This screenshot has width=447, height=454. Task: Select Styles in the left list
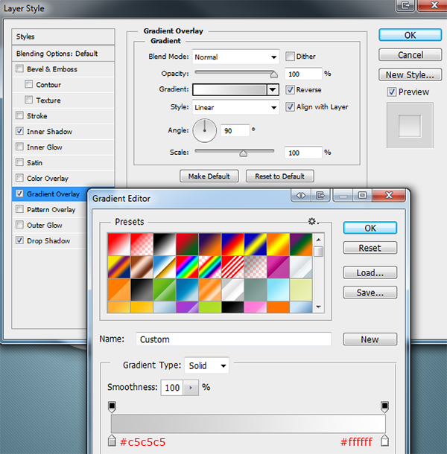63,36
